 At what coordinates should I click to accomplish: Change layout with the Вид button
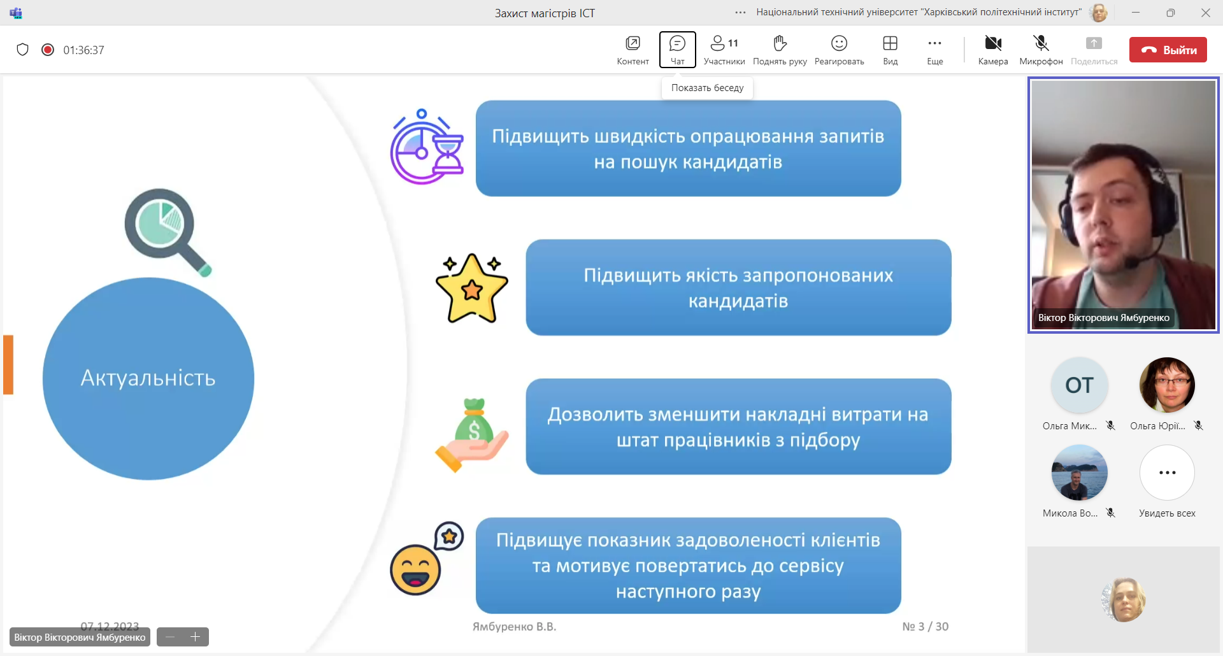[x=890, y=50]
